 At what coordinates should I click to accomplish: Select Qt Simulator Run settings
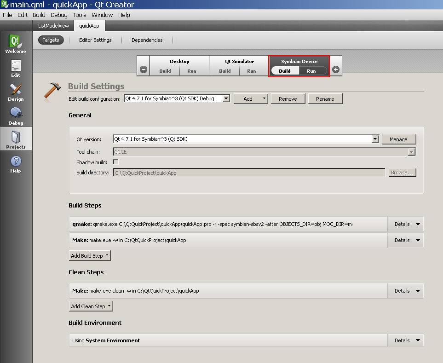pyautogui.click(x=252, y=71)
